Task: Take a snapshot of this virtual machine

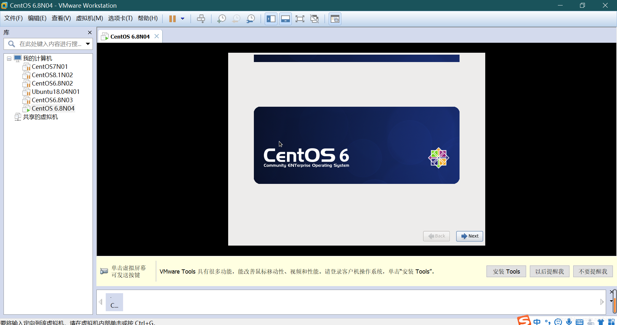Action: pos(221,19)
